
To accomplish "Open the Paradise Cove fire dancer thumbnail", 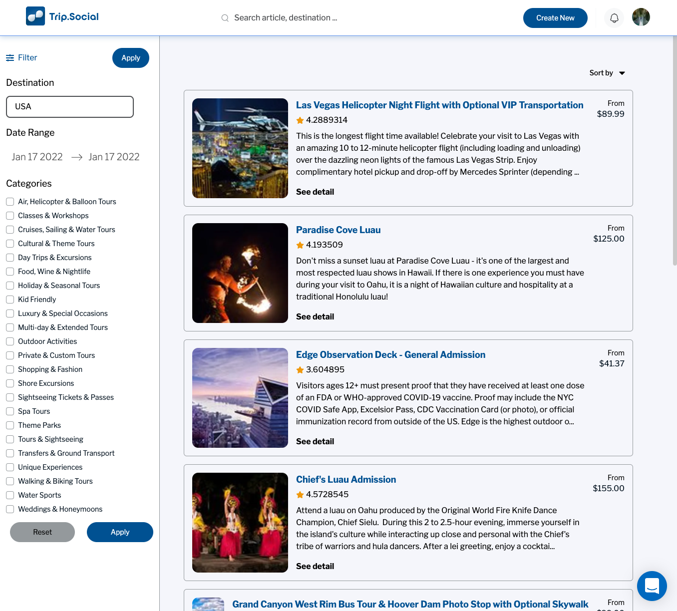I will (x=240, y=273).
